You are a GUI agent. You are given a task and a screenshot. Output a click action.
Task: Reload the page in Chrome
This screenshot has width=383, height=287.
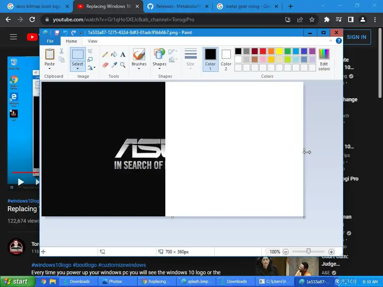coord(32,19)
